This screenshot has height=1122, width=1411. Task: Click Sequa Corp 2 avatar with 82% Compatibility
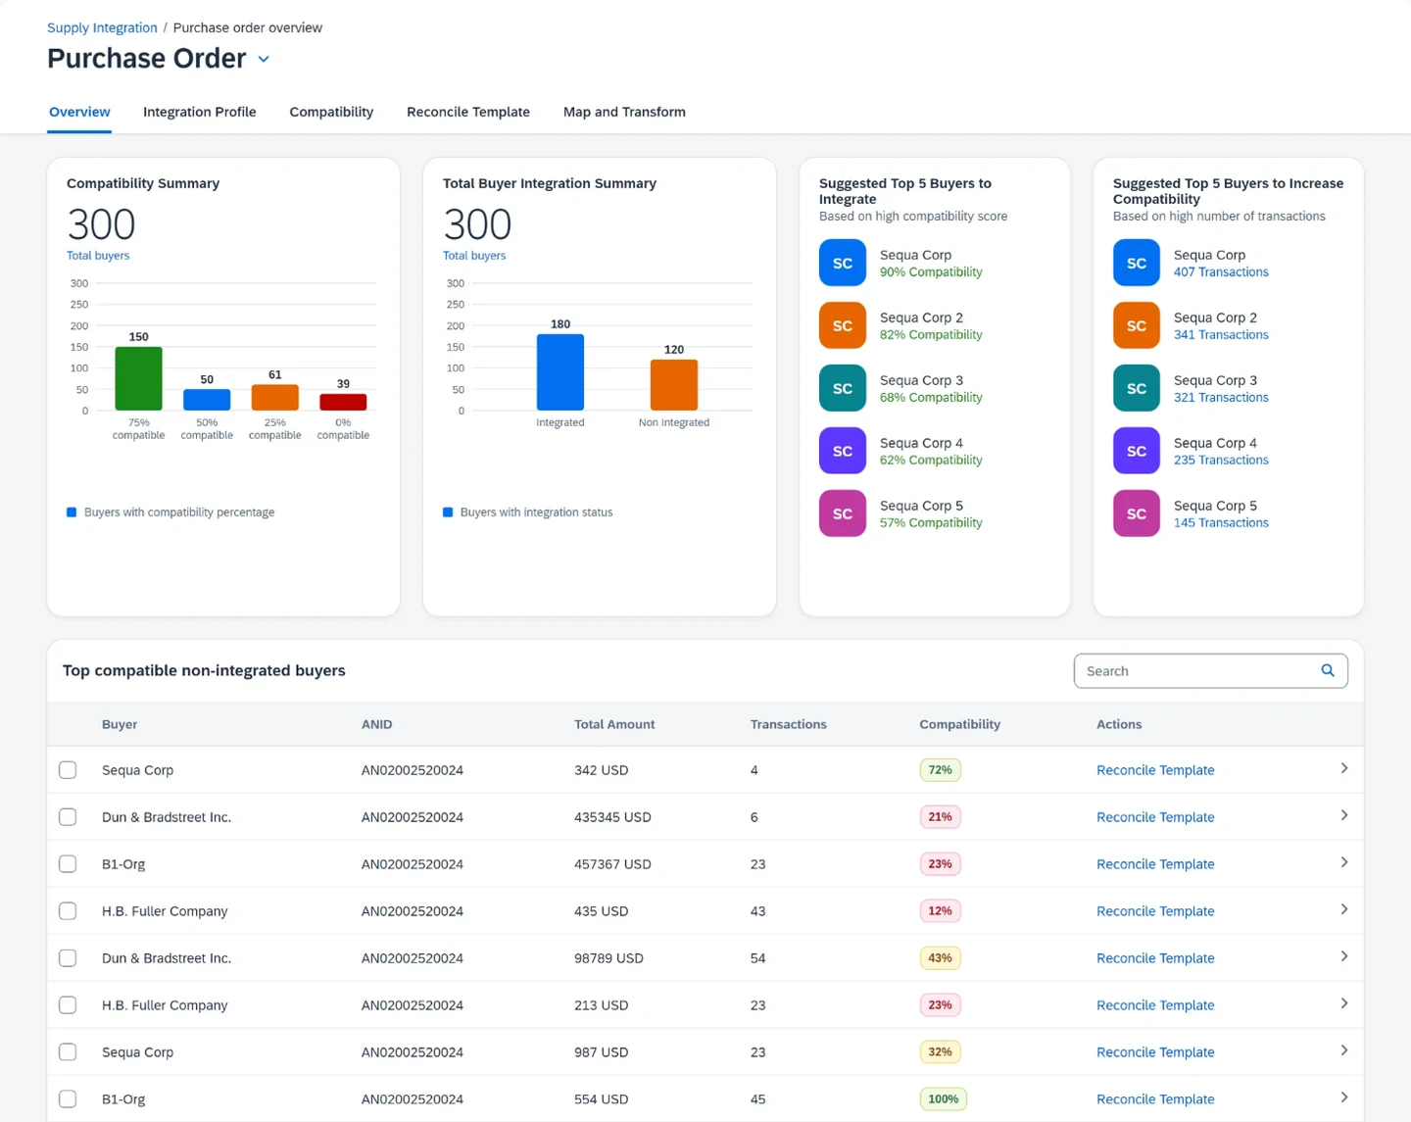coord(843,325)
